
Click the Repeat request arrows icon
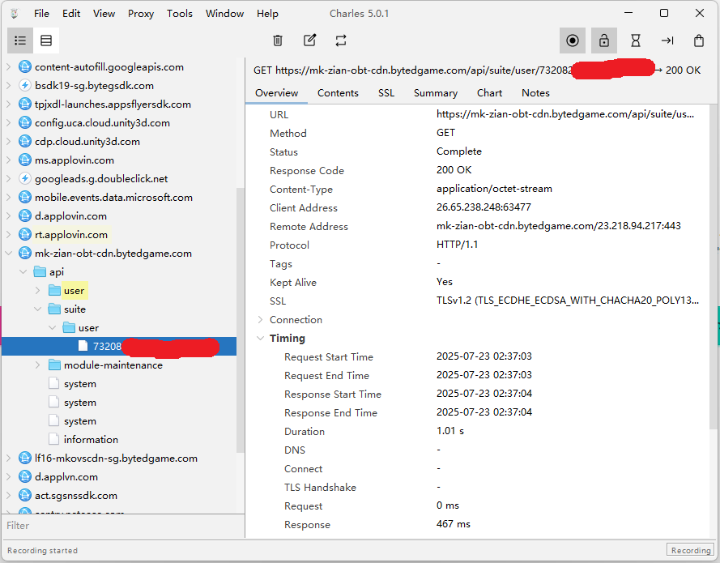pyautogui.click(x=341, y=41)
